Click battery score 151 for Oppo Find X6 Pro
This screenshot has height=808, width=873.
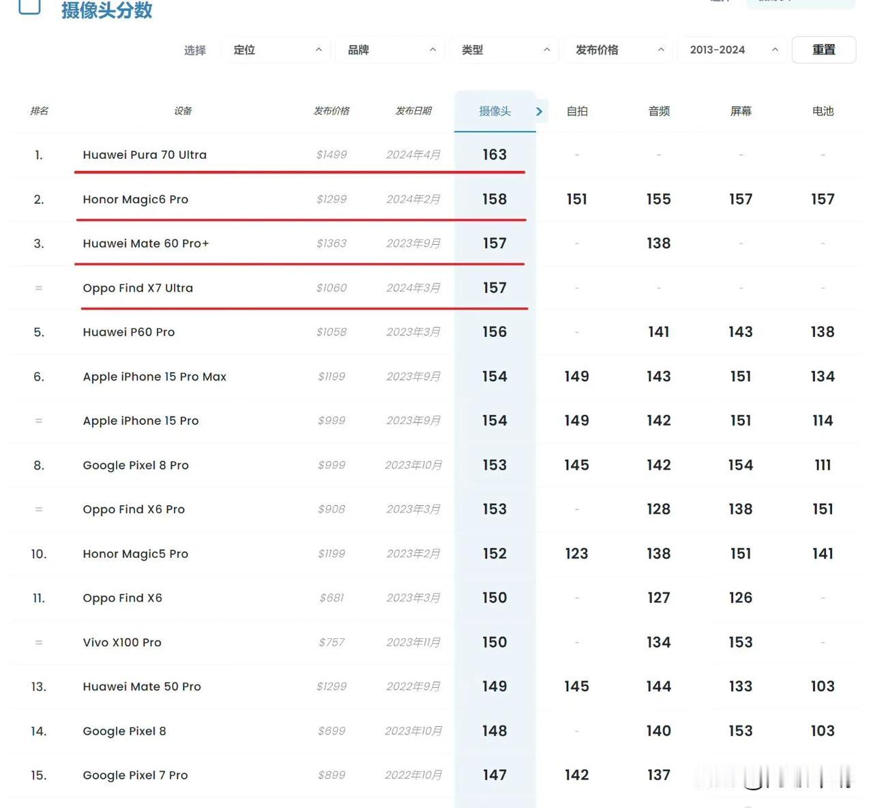(x=823, y=509)
